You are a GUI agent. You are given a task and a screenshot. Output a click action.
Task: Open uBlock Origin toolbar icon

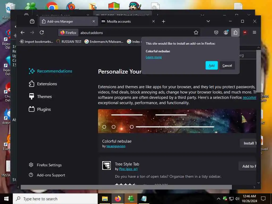pos(245,32)
